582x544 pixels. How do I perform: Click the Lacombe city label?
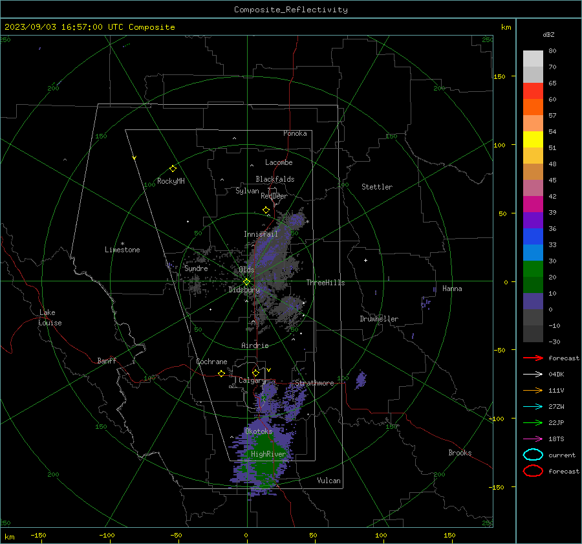pos(279,162)
